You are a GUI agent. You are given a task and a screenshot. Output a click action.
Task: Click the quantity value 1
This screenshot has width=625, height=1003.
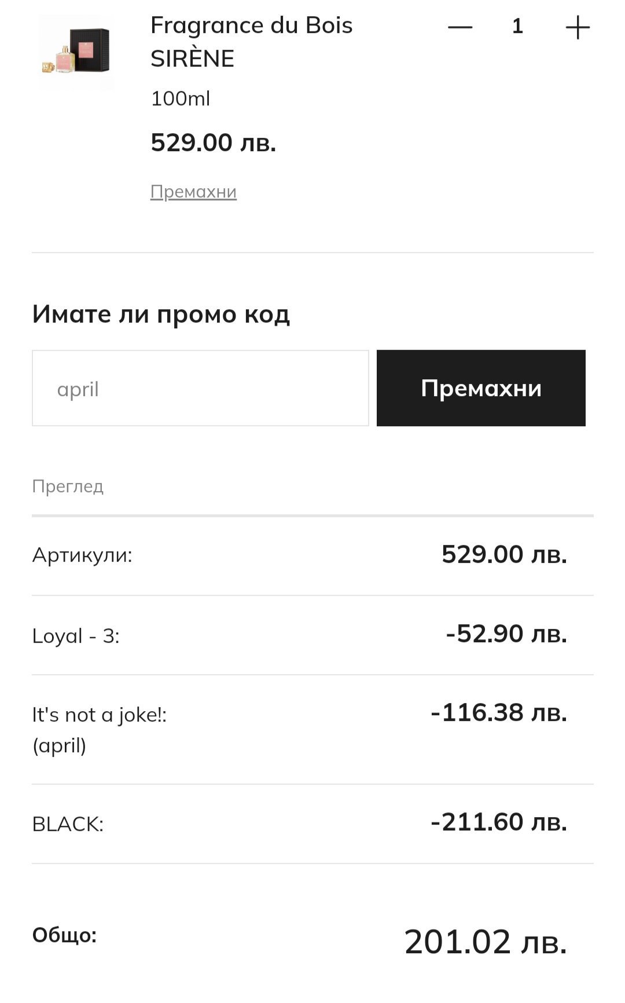(x=517, y=27)
